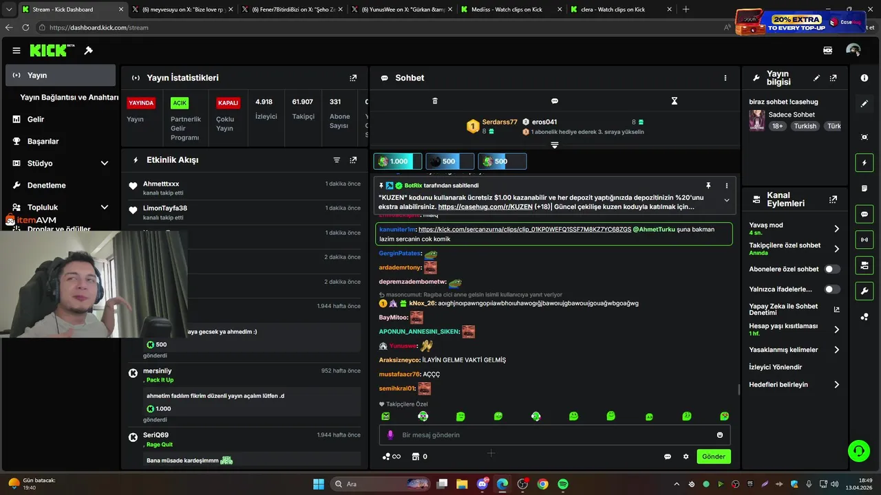Pop out the Yayın İstatistikleri panel
Image resolution: width=881 pixels, height=495 pixels.
pyautogui.click(x=353, y=78)
